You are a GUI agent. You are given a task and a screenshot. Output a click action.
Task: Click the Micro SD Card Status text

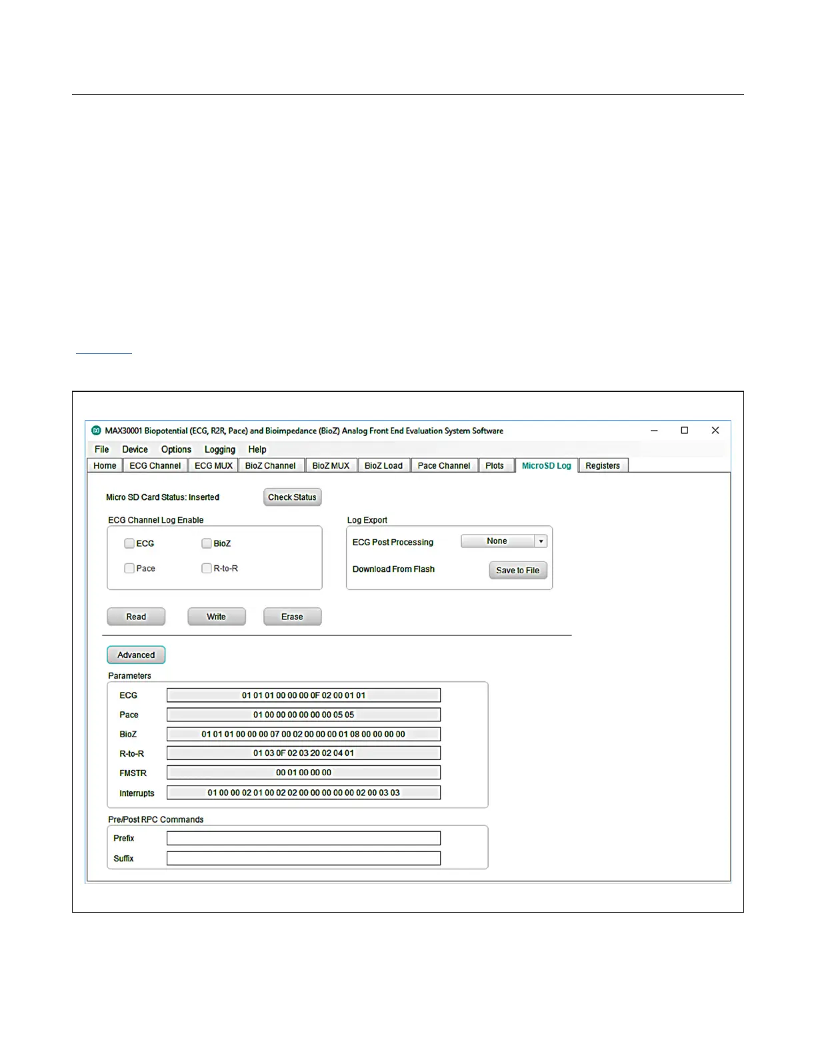point(163,497)
